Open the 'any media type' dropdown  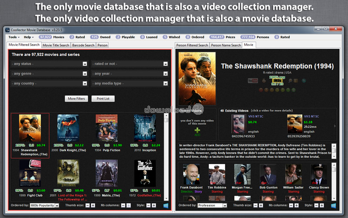(130, 83)
